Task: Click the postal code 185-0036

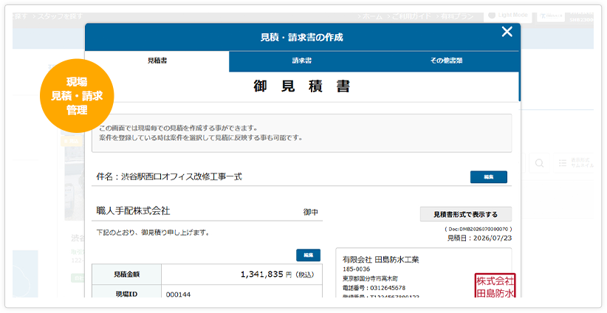Action: pyautogui.click(x=356, y=269)
